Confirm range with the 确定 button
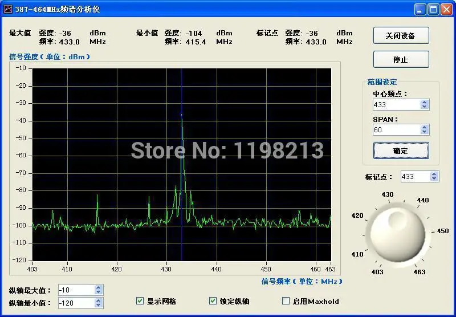The image size is (456, 317). coord(401,151)
